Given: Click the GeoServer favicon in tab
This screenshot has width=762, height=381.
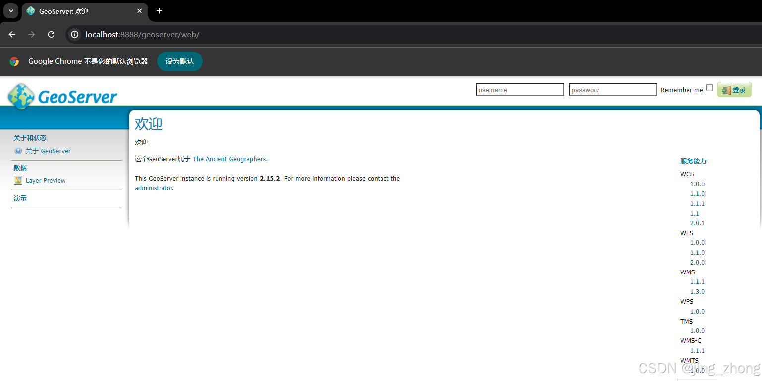Looking at the screenshot, I should coord(31,11).
